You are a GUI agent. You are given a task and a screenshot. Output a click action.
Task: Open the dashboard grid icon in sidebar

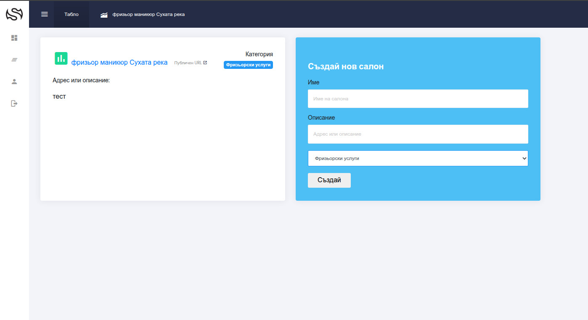pyautogui.click(x=14, y=38)
